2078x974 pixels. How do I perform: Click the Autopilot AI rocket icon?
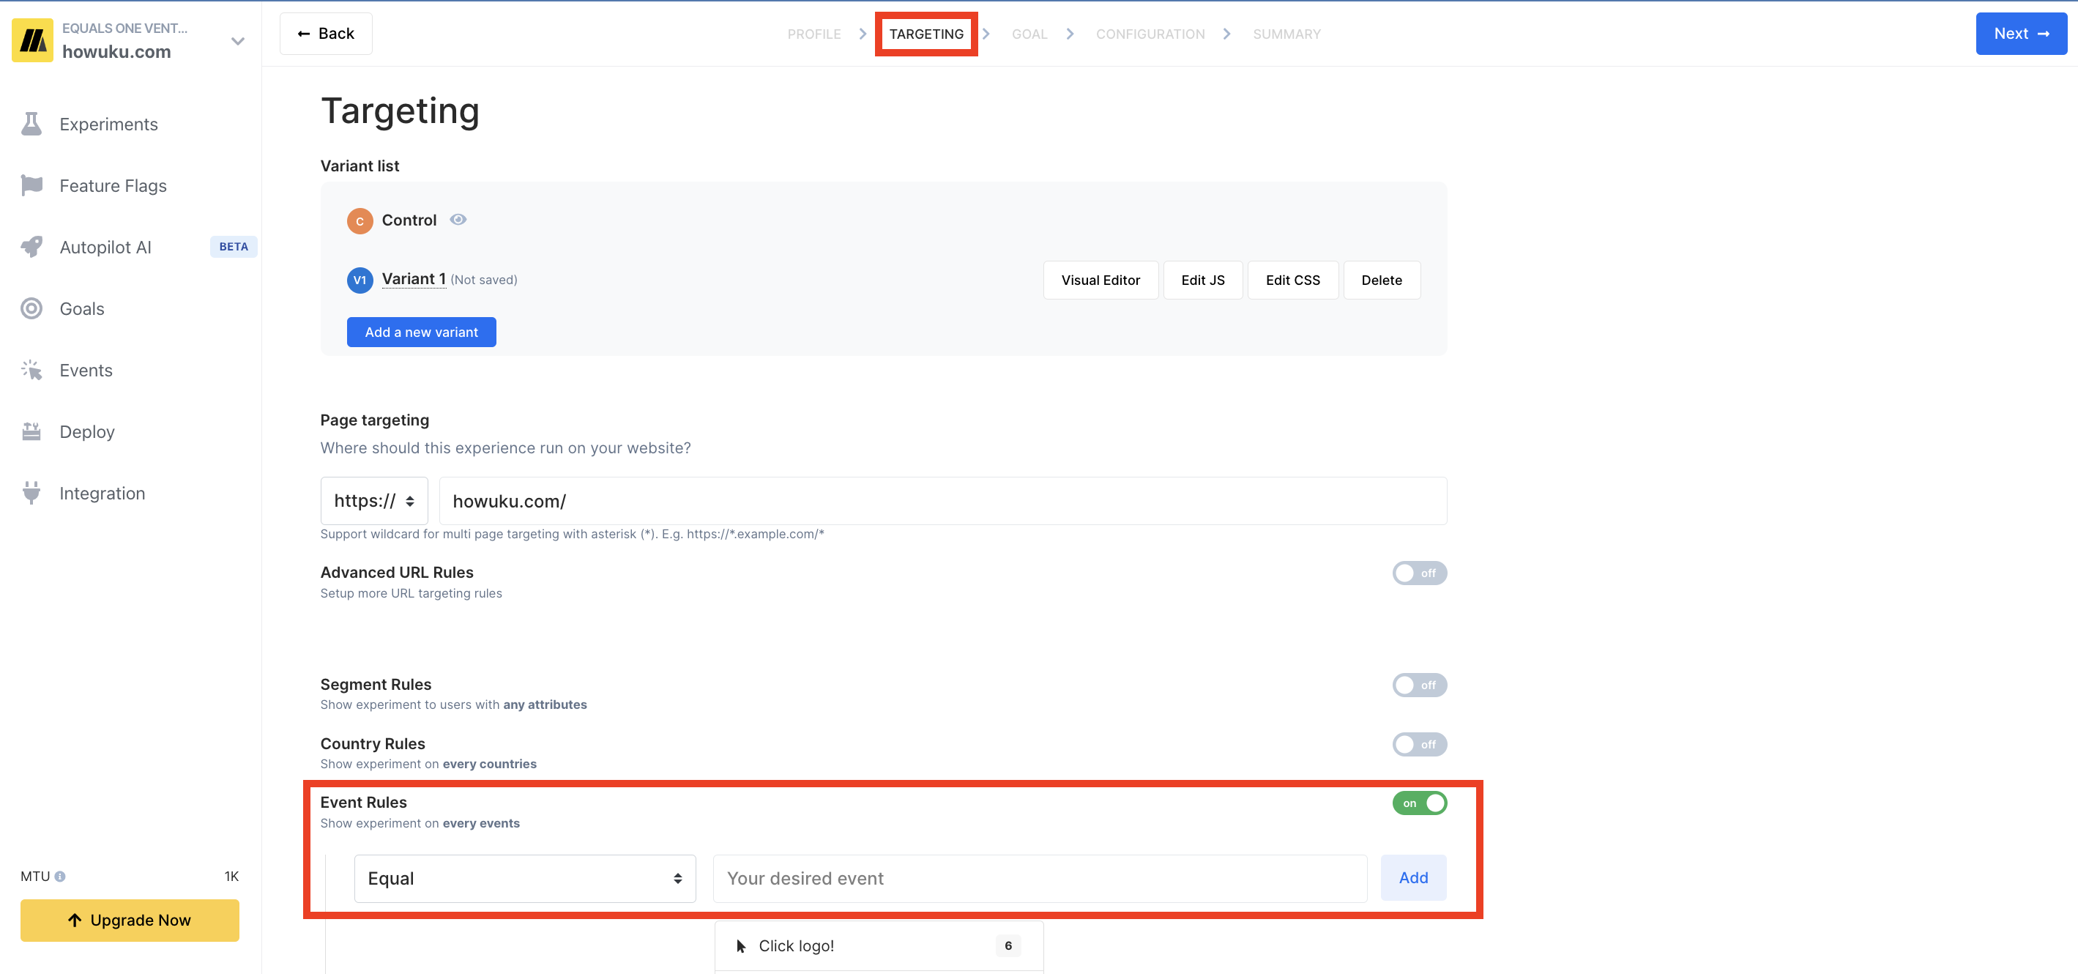coord(31,247)
